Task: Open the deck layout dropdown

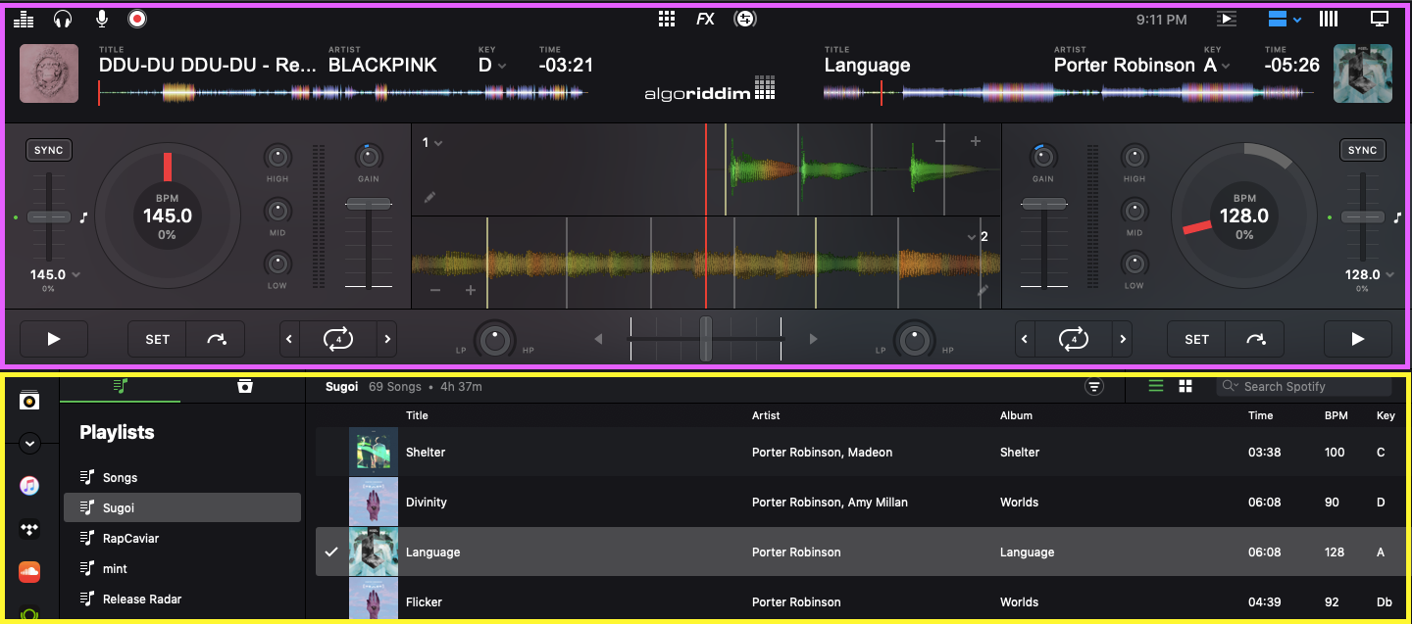Action: pyautogui.click(x=1285, y=19)
